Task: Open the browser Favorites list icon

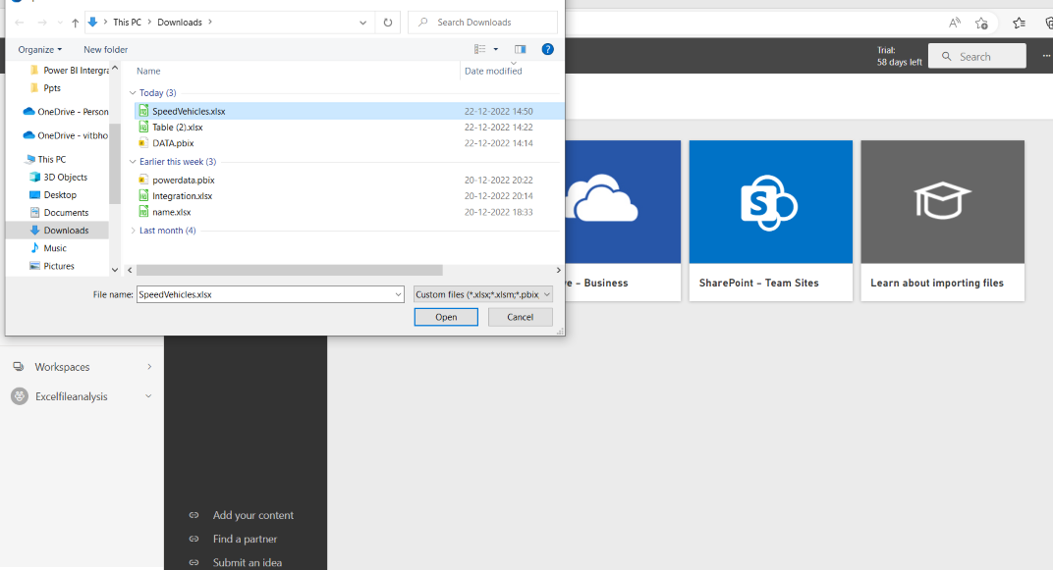Action: [x=1019, y=23]
